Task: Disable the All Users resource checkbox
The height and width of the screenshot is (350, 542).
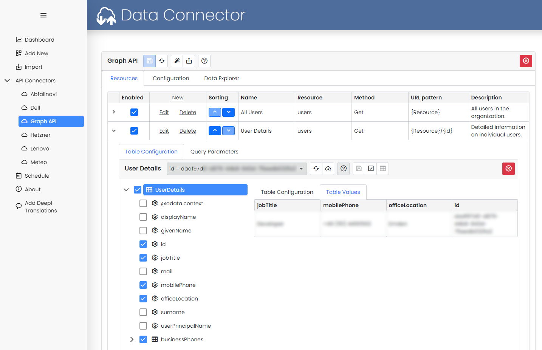Action: click(134, 112)
